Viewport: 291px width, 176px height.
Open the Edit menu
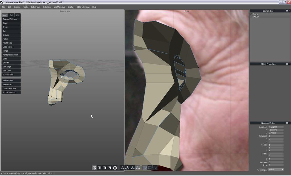(x=9, y=7)
